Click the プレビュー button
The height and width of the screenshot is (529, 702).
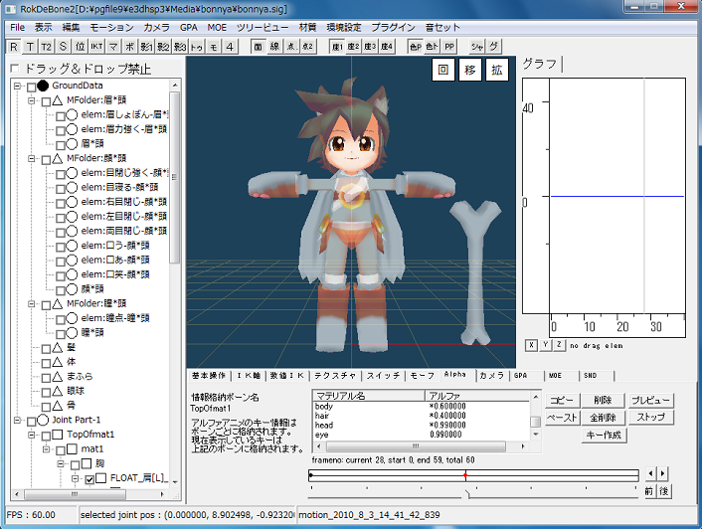tap(651, 400)
